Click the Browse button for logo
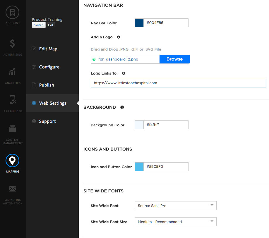The height and width of the screenshot is (238, 269). 174,59
